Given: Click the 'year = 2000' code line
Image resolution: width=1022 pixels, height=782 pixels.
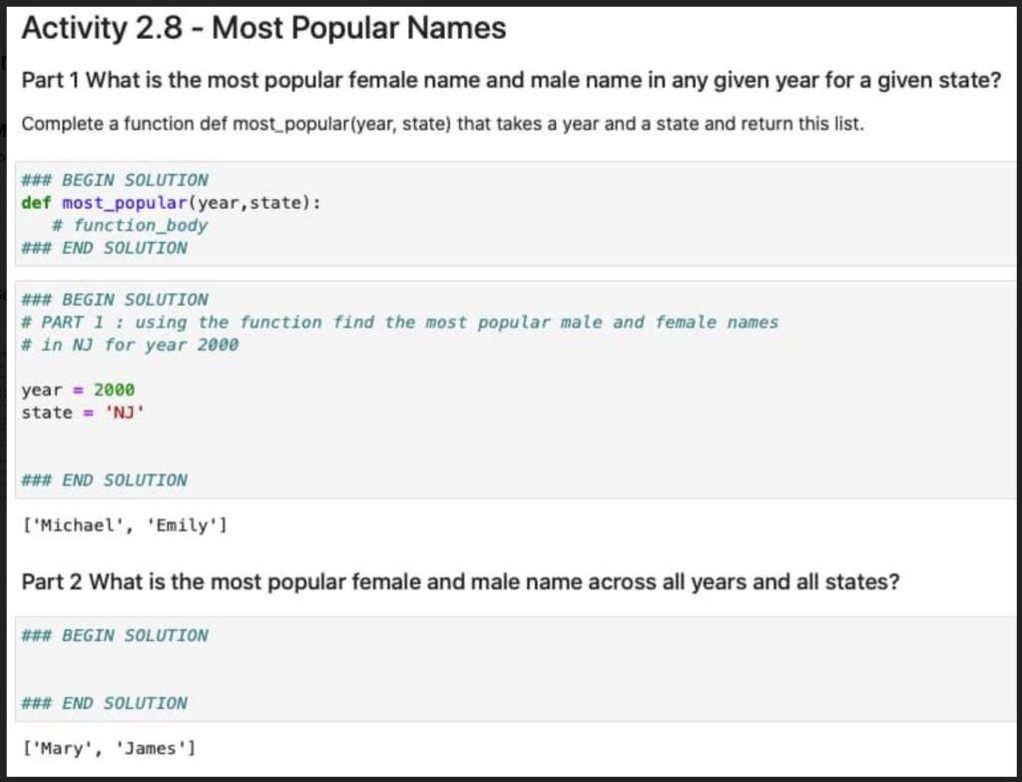Looking at the screenshot, I should coord(78,391).
